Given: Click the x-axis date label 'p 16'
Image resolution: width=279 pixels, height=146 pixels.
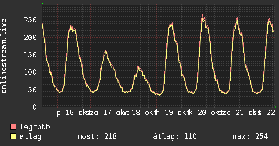Looking at the screenshot, I should pyautogui.click(x=65, y=113).
